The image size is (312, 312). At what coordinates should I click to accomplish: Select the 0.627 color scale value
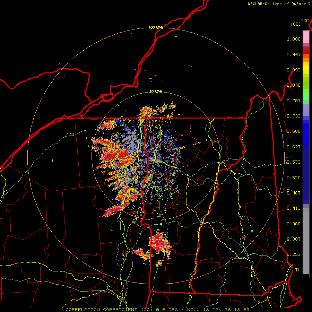pos(294,147)
